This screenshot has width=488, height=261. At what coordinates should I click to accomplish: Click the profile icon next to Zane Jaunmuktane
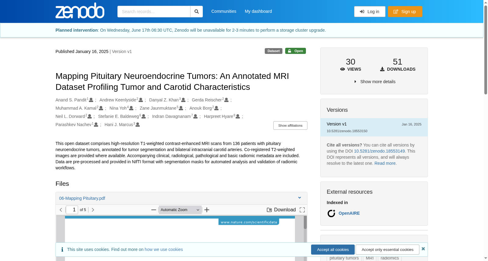[x=181, y=108]
